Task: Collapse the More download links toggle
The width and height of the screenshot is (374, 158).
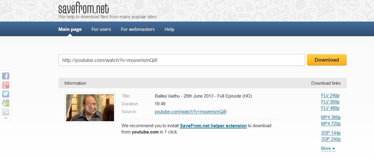Action: point(328,148)
